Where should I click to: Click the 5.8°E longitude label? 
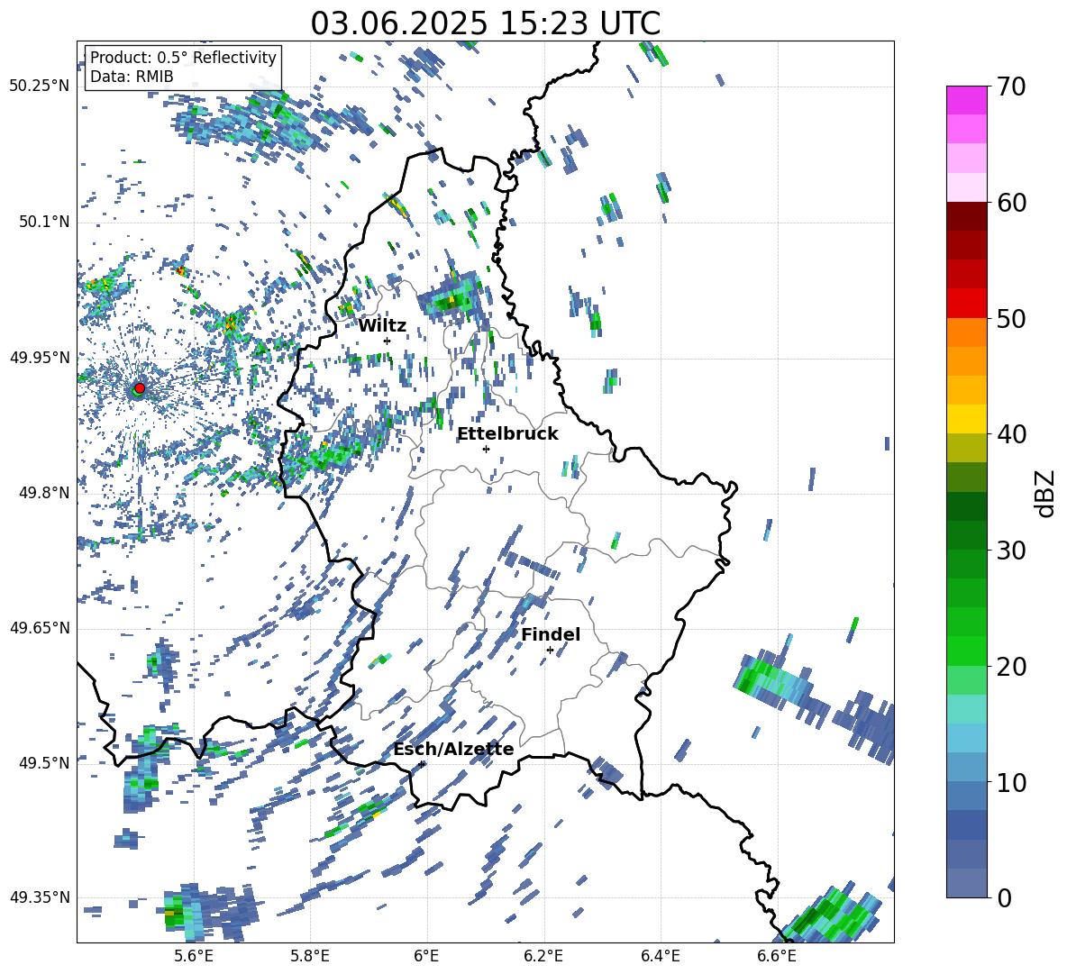pos(310,956)
